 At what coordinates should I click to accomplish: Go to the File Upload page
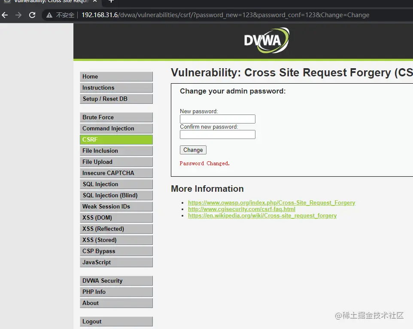click(x=116, y=162)
